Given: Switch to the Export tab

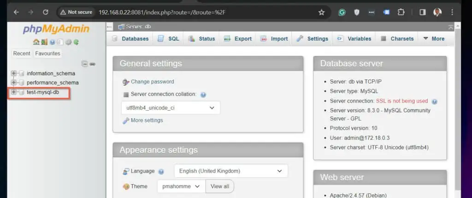Looking at the screenshot, I should 238,39.
